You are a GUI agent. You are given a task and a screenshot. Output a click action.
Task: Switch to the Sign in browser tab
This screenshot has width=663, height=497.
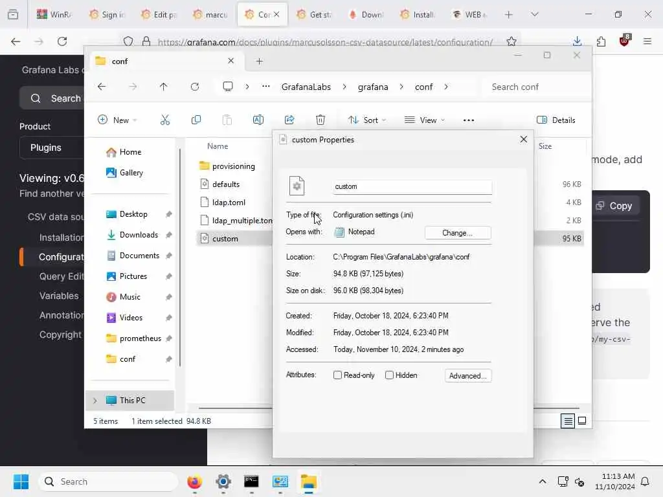point(107,15)
